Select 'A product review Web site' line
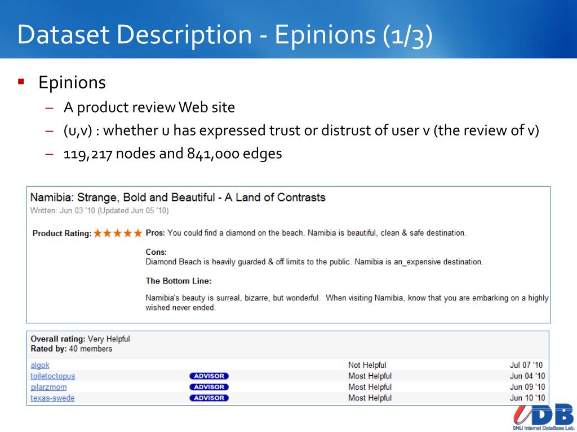Screen dimensions: 577x432 pyautogui.click(x=149, y=107)
